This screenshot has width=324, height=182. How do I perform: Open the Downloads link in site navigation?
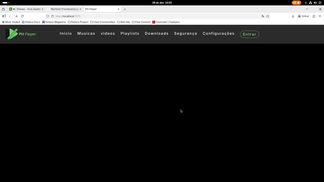pyautogui.click(x=157, y=33)
